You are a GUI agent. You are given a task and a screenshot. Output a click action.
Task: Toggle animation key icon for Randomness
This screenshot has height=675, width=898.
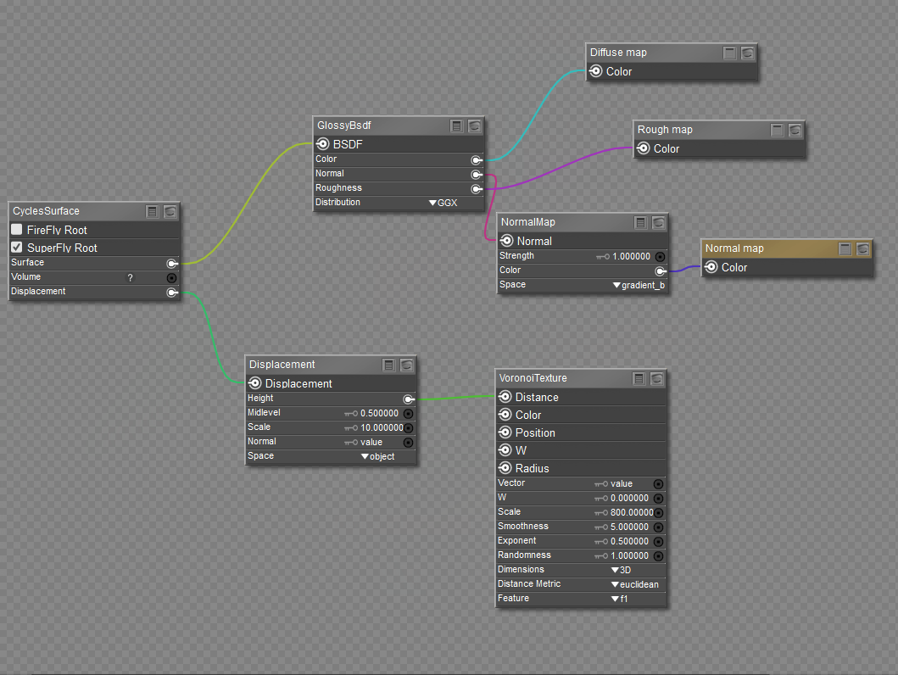(x=600, y=555)
